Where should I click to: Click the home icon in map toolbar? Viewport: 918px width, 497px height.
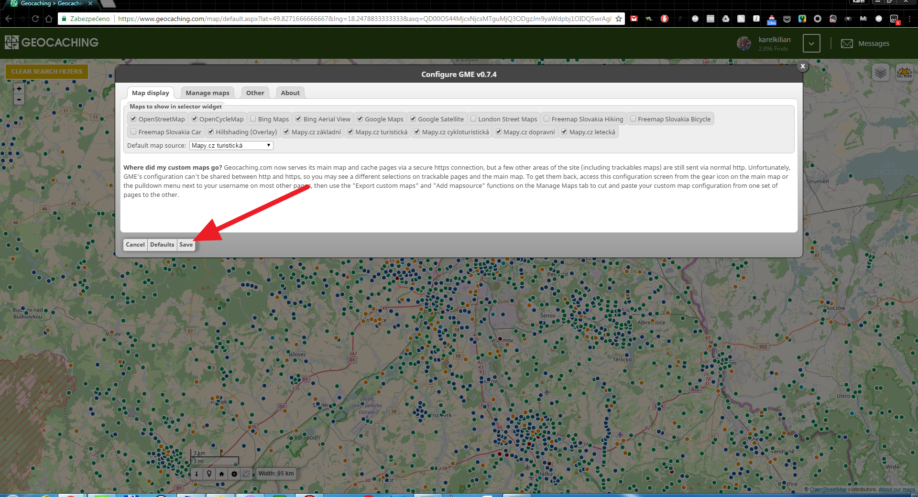(221, 474)
